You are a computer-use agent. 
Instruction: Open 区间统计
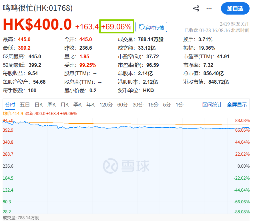(x=212, y=105)
